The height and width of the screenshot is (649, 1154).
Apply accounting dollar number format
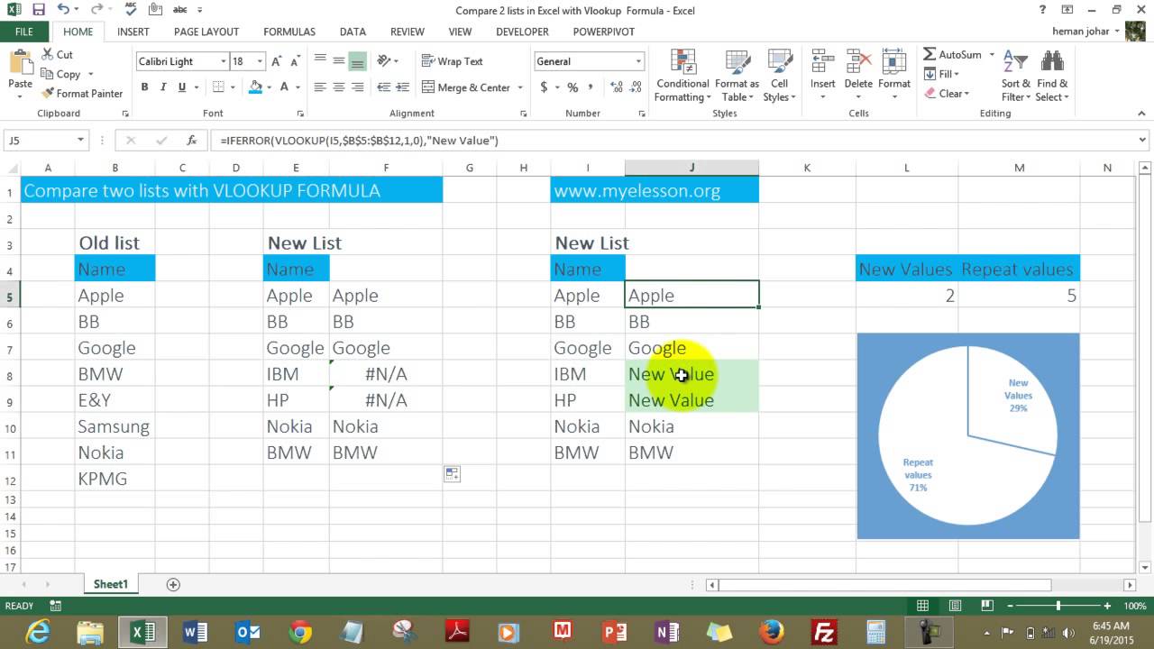point(544,87)
